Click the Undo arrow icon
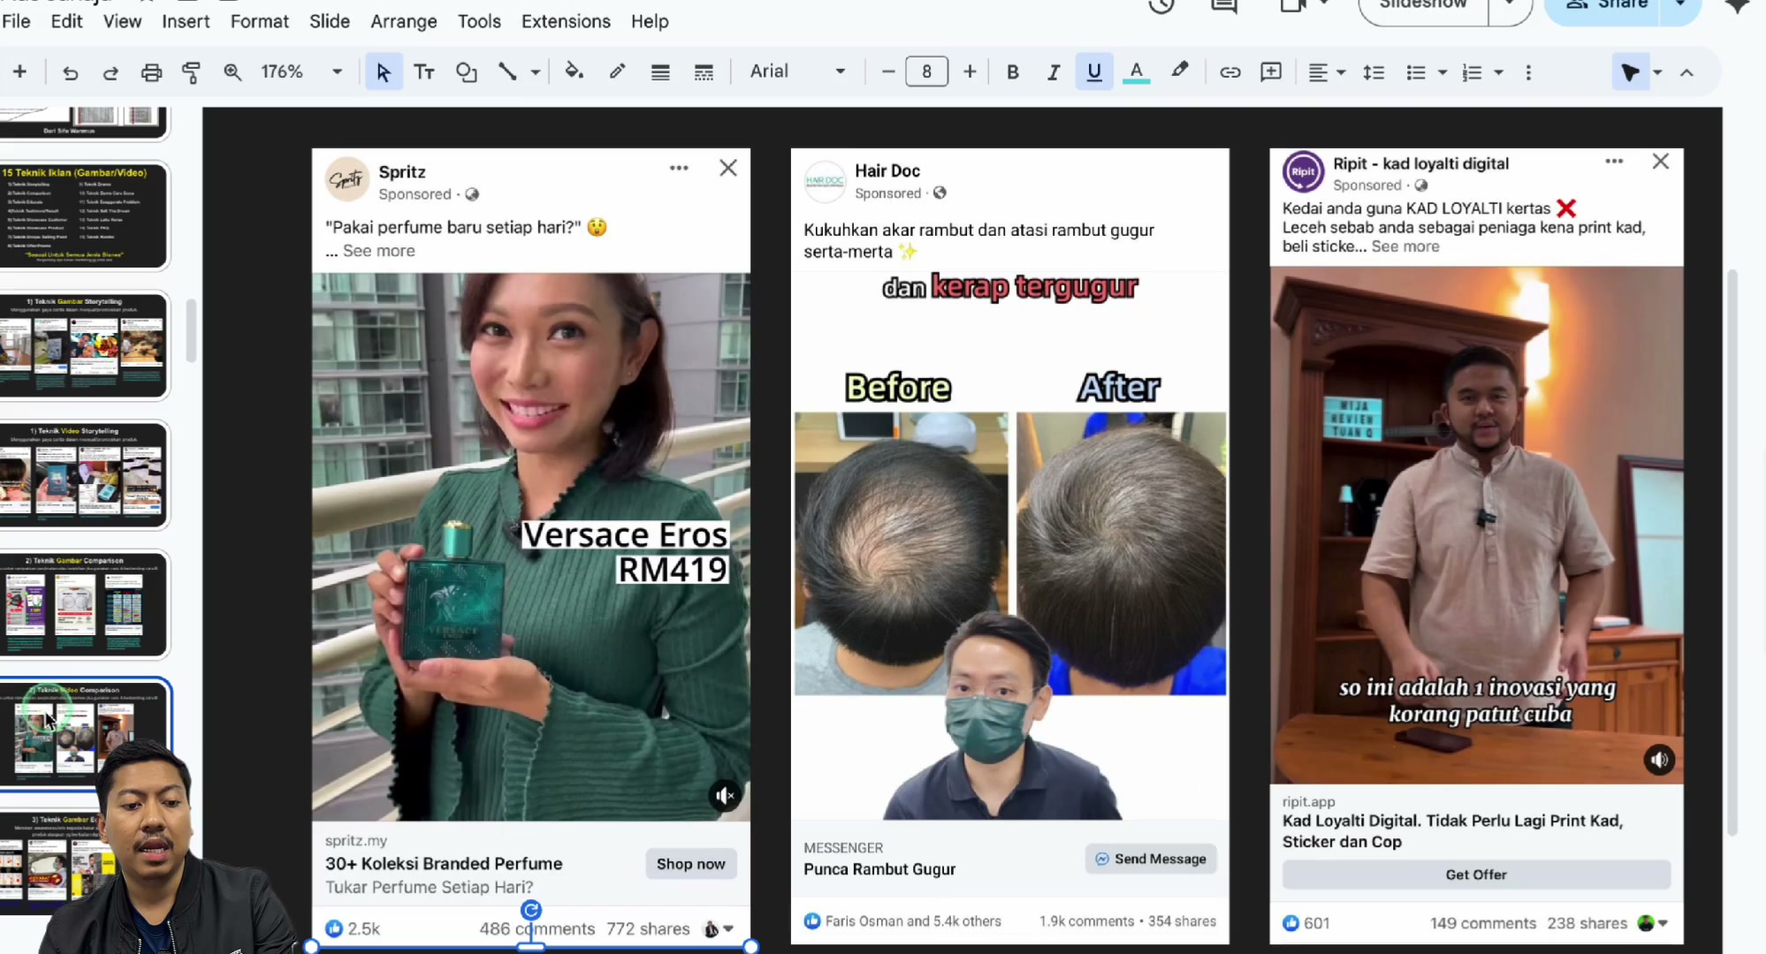Image resolution: width=1766 pixels, height=954 pixels. (70, 72)
